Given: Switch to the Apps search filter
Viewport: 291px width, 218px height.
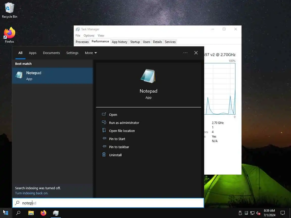Looking at the screenshot, I should coord(33,53).
